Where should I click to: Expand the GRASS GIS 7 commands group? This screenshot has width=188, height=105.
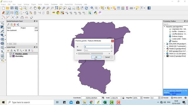pyautogui.click(x=164, y=46)
